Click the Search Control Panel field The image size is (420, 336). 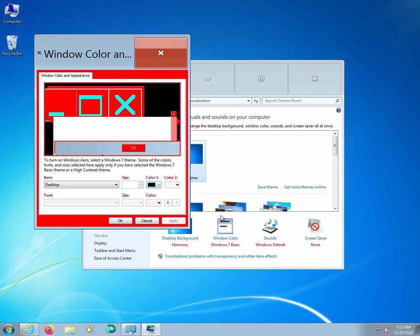(299, 101)
